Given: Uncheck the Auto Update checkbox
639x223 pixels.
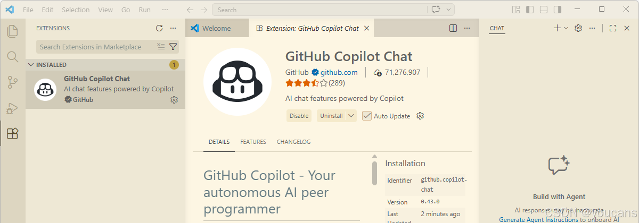Looking at the screenshot, I should (367, 116).
